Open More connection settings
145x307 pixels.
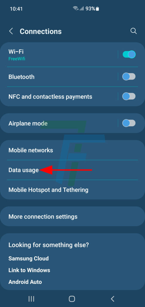tap(72, 216)
